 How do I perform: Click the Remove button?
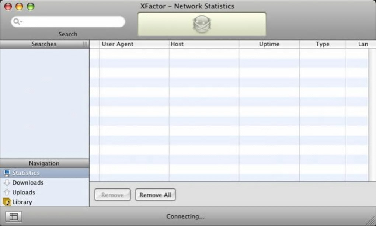coord(112,195)
